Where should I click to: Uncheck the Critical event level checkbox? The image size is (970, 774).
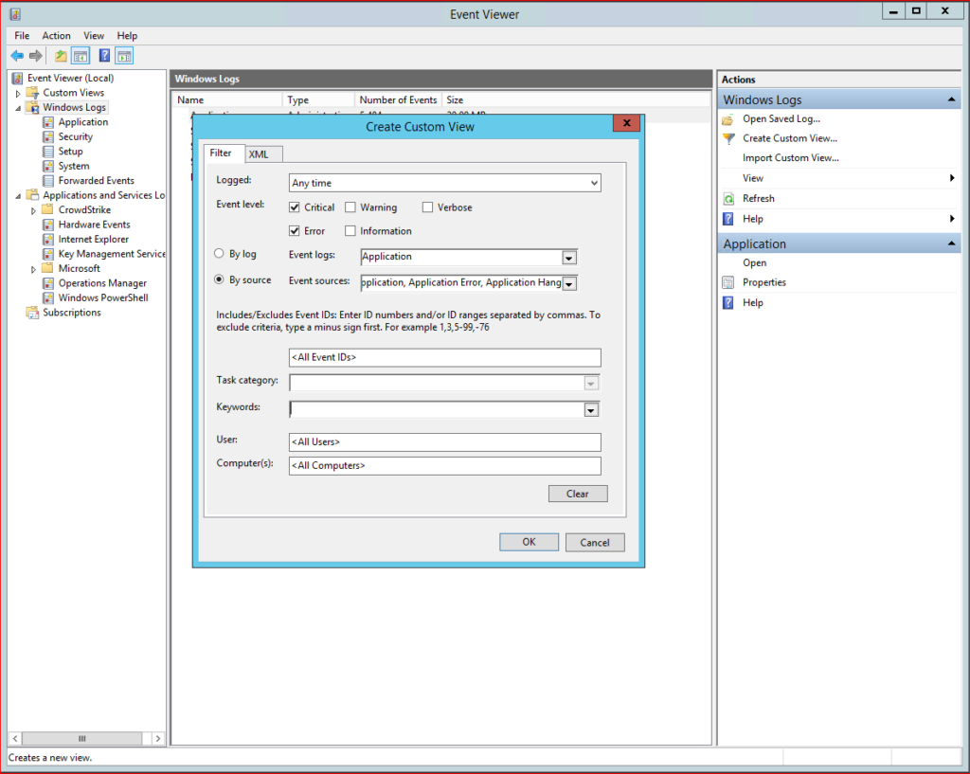[x=295, y=207]
